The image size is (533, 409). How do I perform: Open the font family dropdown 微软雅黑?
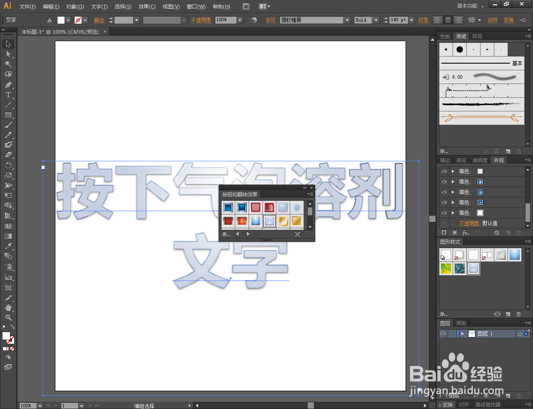click(347, 20)
